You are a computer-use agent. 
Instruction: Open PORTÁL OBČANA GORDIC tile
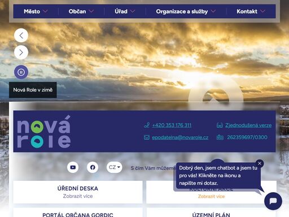tap(78, 213)
